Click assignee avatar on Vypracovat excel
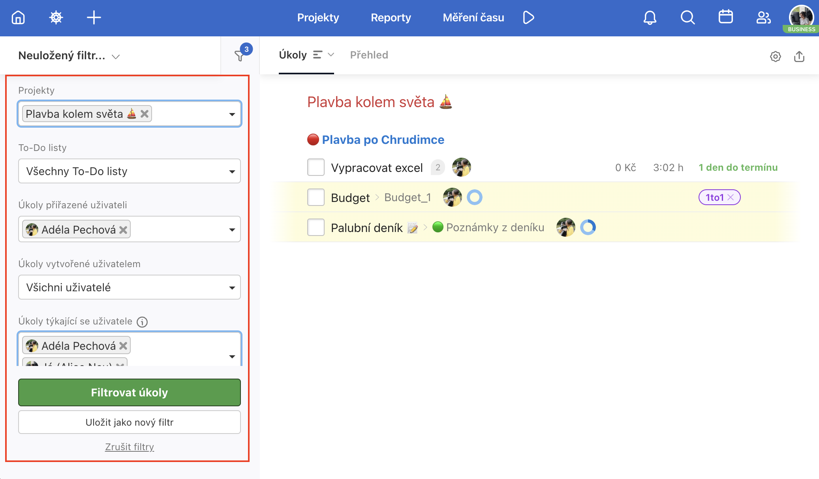Screen dimensions: 819x479 [x=461, y=167]
